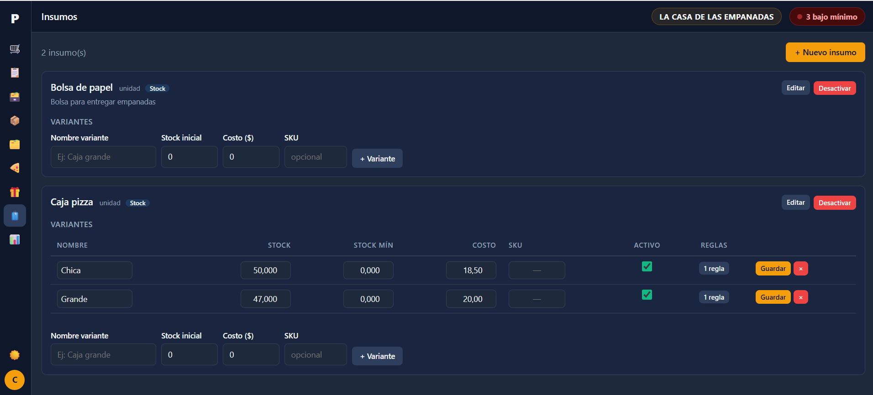
Task: Click the yellow folder sidebar icon
Action: [15, 144]
